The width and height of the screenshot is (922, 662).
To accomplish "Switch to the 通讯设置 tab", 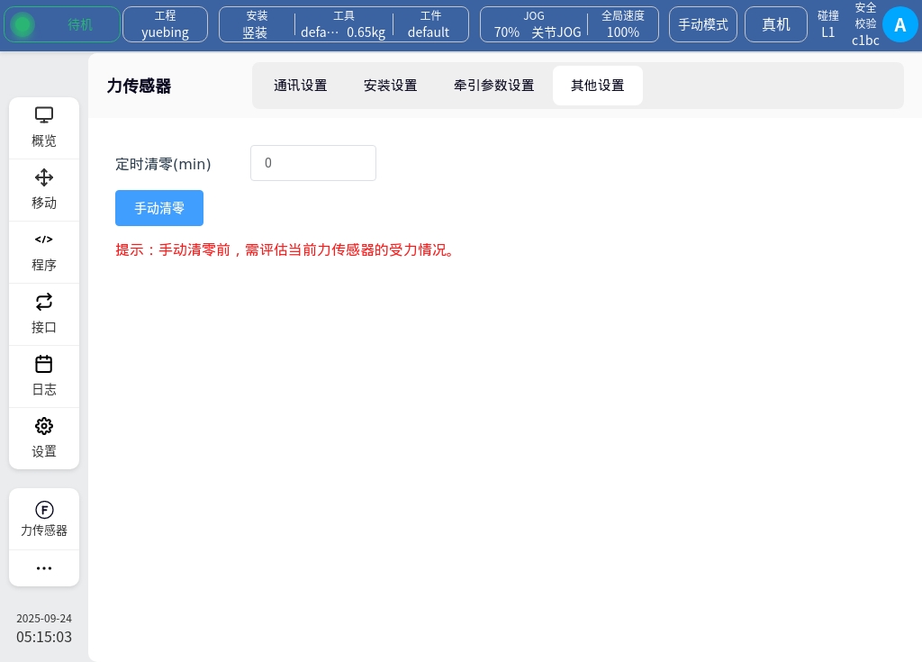I will point(301,86).
